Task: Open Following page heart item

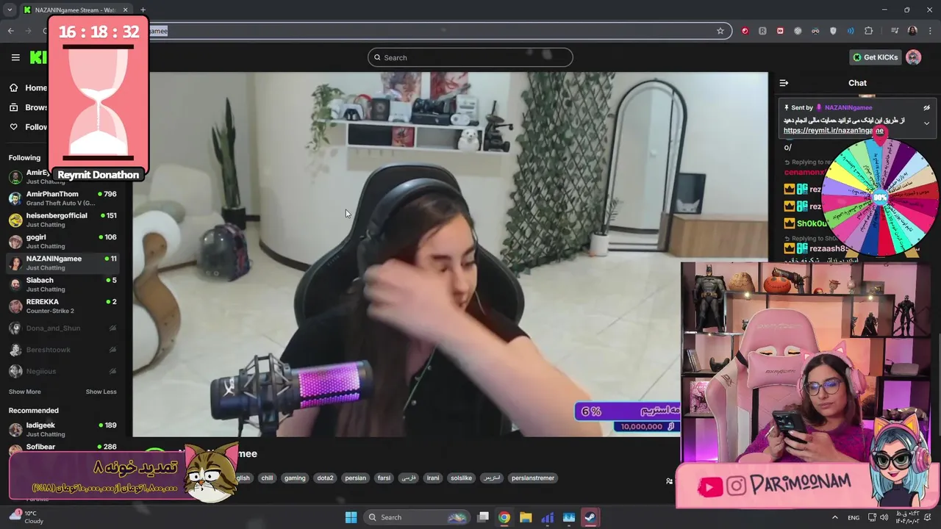Action: 28,127
